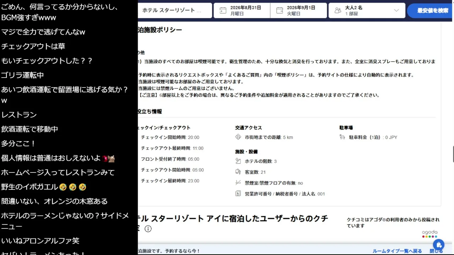The width and height of the screenshot is (454, 255).
Task: Click chat message もいチェックアウトした？？
Action: coord(47,61)
